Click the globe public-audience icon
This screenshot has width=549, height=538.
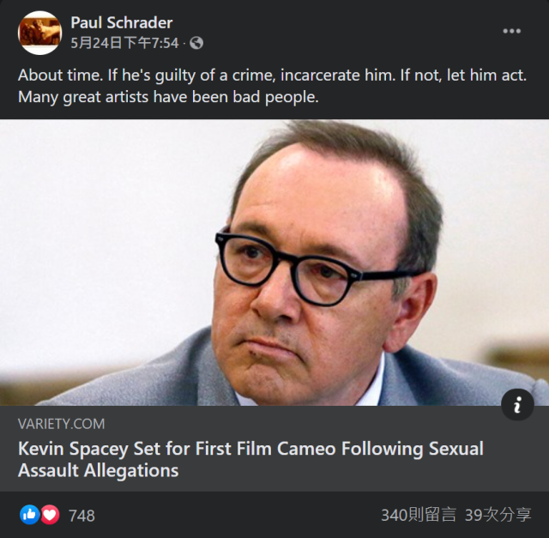point(196,43)
